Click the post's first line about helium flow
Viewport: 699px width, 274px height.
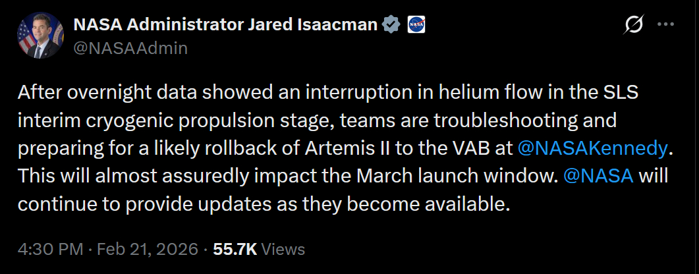coord(329,93)
